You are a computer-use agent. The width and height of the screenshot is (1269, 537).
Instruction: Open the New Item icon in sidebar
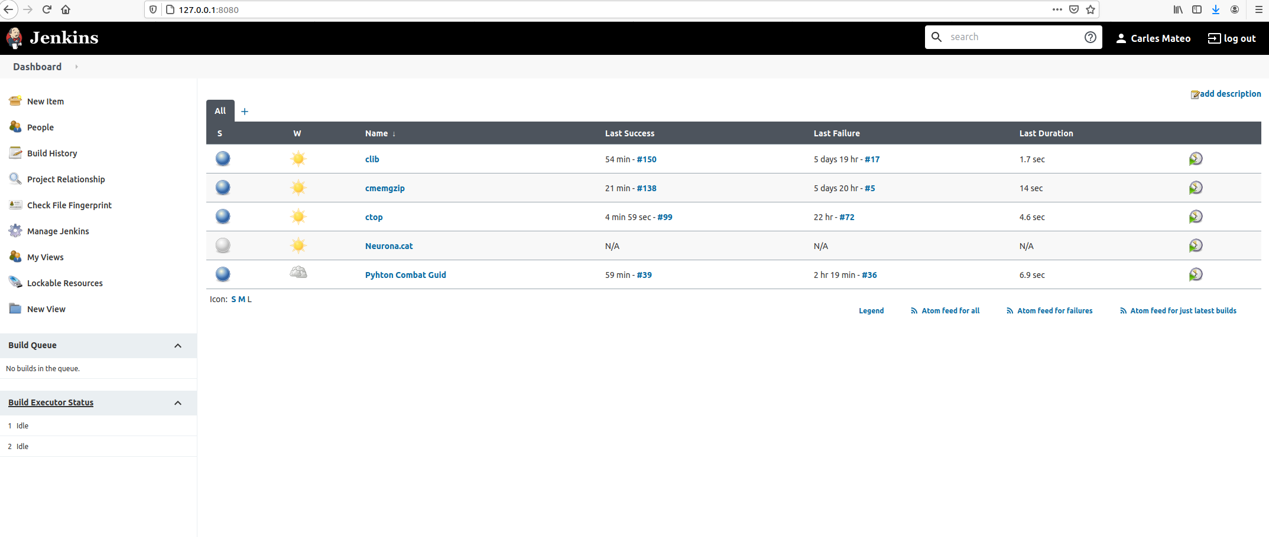click(x=15, y=101)
